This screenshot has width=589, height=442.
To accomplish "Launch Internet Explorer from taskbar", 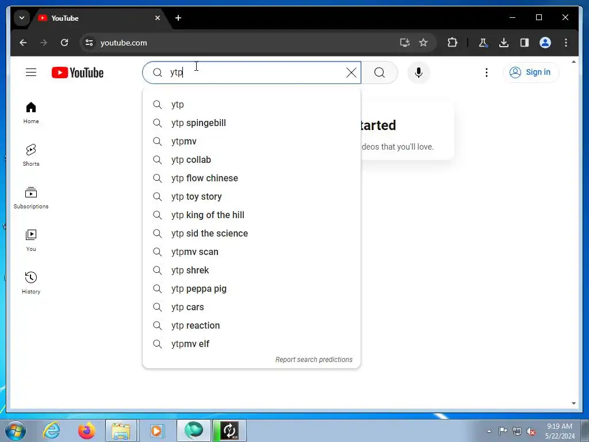I will (51, 430).
